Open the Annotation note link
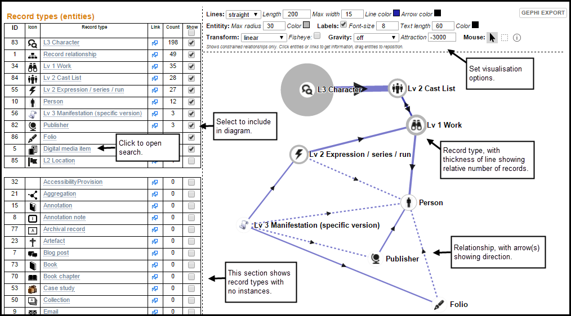Image resolution: width=571 pixels, height=316 pixels. point(64,218)
